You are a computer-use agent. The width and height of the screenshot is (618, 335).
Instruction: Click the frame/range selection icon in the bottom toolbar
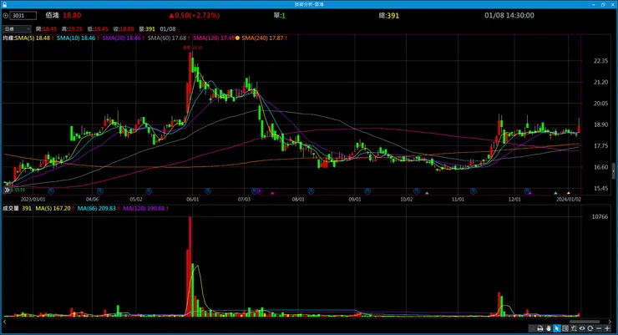[565, 328]
